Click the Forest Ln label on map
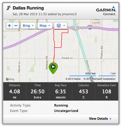 67,58
